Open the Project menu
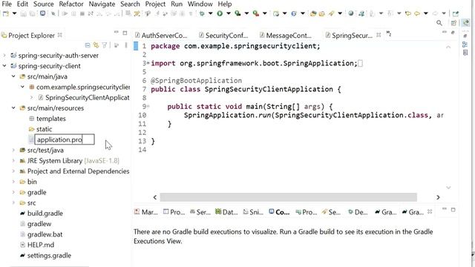The height and width of the screenshot is (267, 475). (155, 4)
